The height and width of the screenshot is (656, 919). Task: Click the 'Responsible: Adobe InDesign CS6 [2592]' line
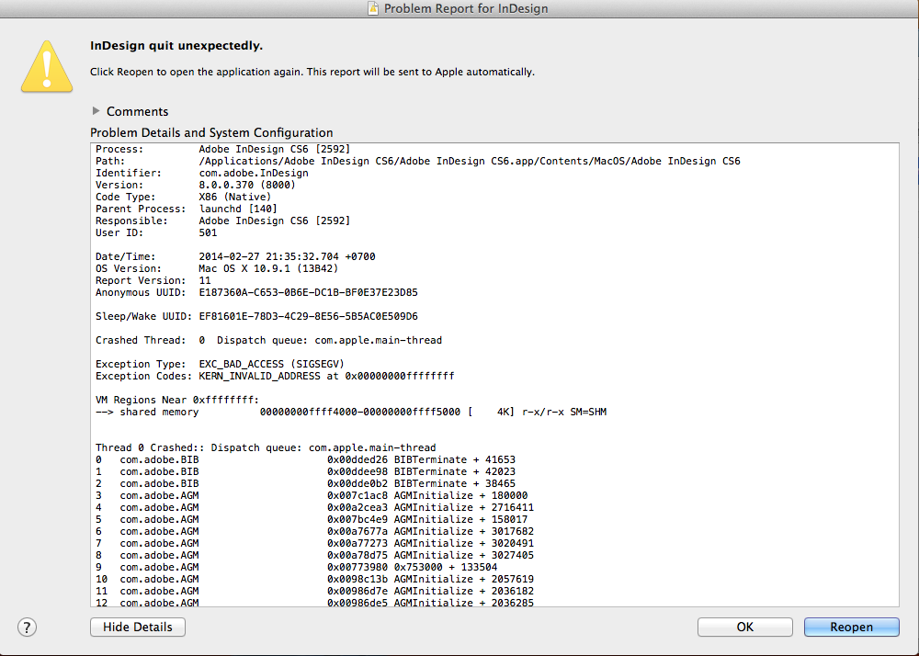click(222, 221)
